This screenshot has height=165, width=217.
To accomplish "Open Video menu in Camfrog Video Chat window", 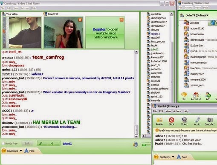I will tap(198, 8).
